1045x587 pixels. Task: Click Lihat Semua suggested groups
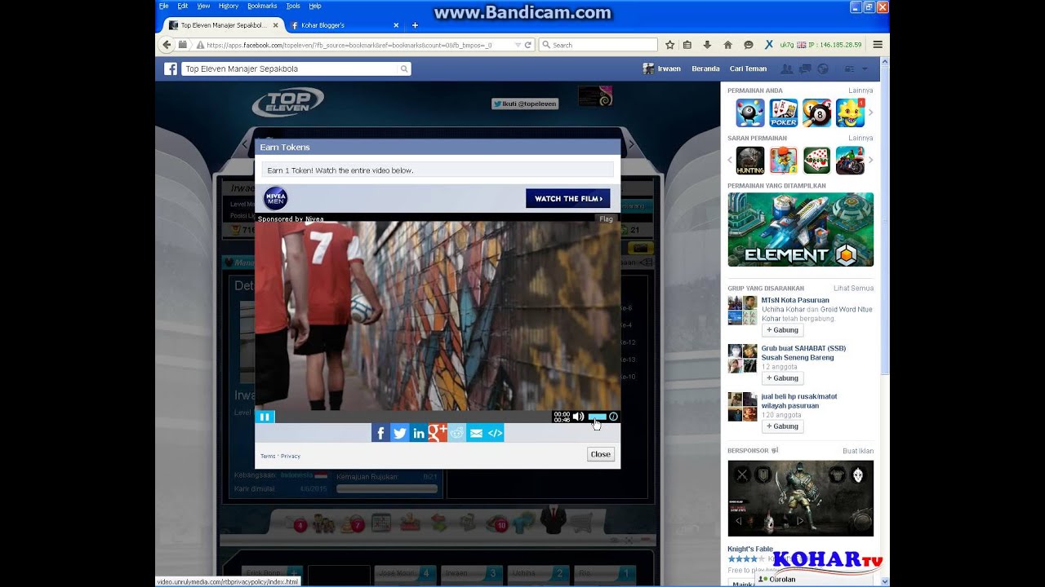[854, 288]
